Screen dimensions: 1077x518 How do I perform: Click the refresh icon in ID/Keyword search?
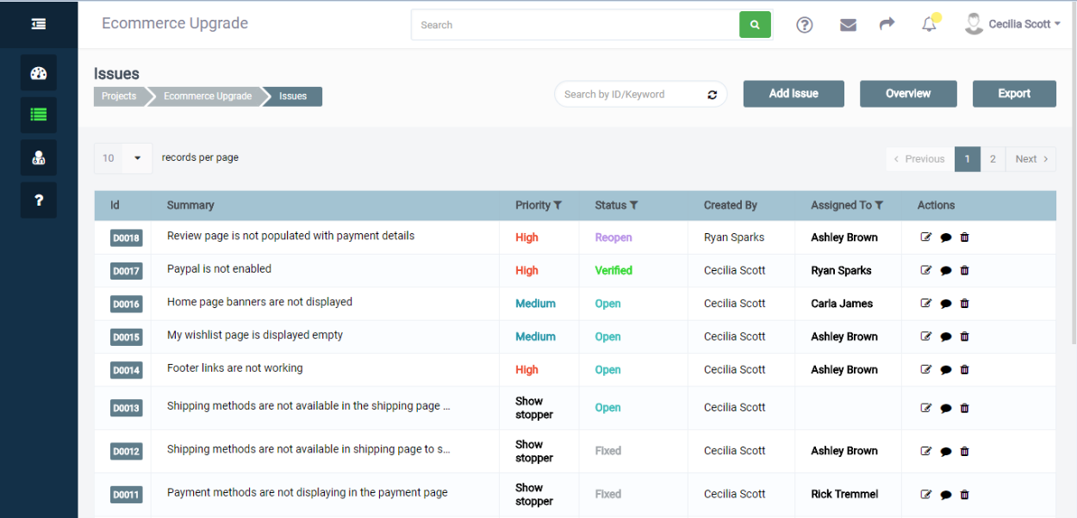tap(713, 95)
